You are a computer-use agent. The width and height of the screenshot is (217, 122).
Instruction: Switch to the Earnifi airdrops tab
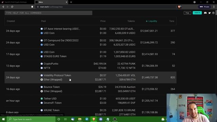pyautogui.click(x=17, y=2)
